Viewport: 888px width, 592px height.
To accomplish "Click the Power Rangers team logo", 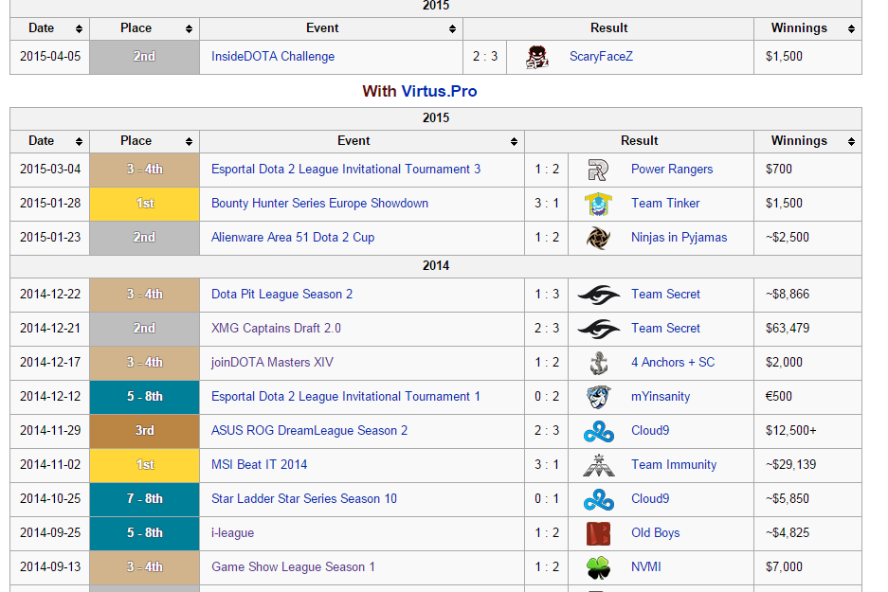I will coord(598,170).
